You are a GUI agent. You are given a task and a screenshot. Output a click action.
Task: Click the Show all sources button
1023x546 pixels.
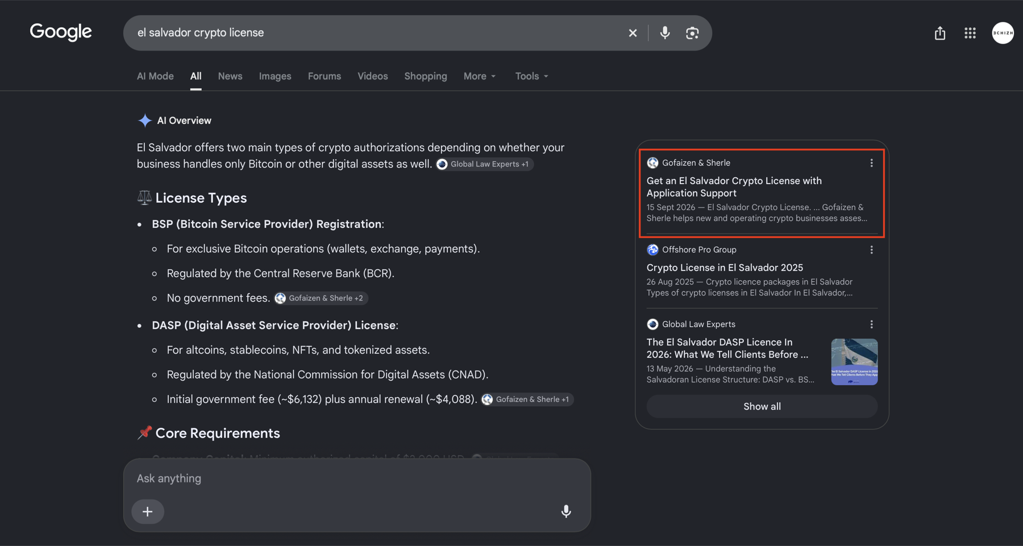(762, 407)
